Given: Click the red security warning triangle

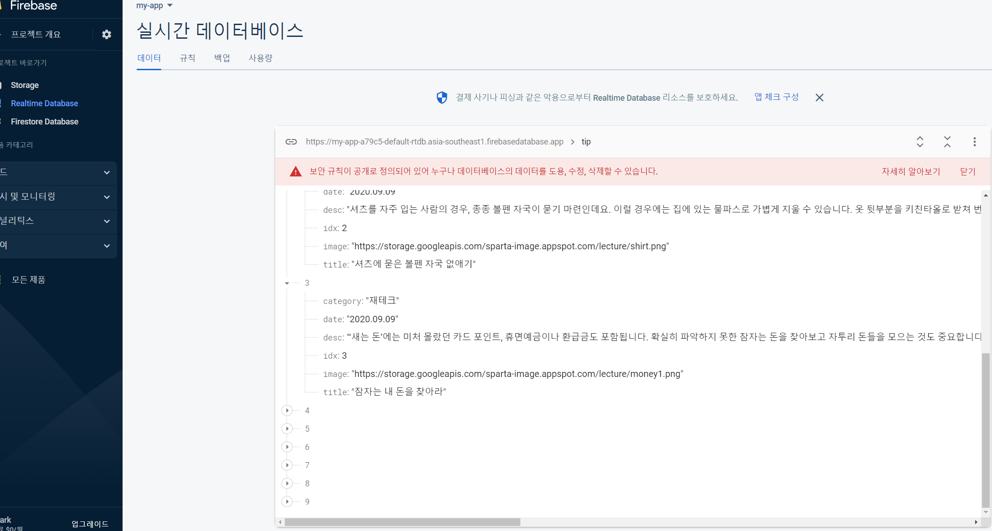Looking at the screenshot, I should [296, 171].
